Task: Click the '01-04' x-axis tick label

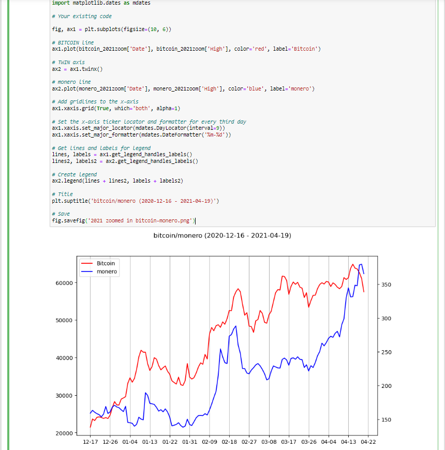Action: point(130,442)
